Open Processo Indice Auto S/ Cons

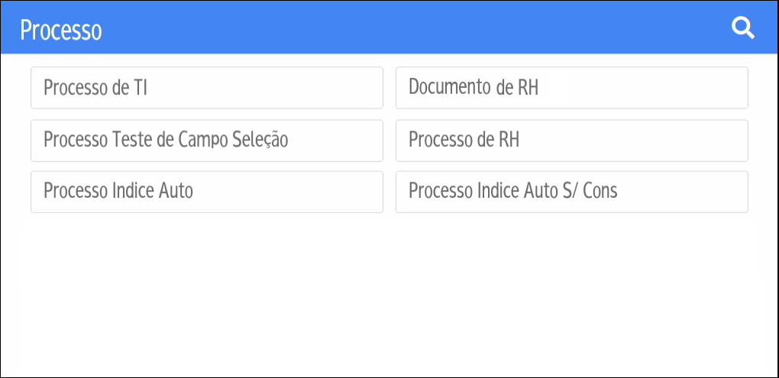click(572, 192)
